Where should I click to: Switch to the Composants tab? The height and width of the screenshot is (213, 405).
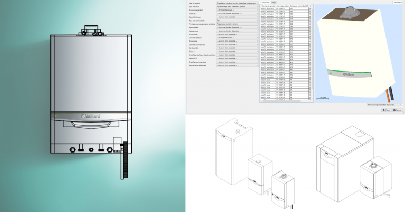[265, 3]
